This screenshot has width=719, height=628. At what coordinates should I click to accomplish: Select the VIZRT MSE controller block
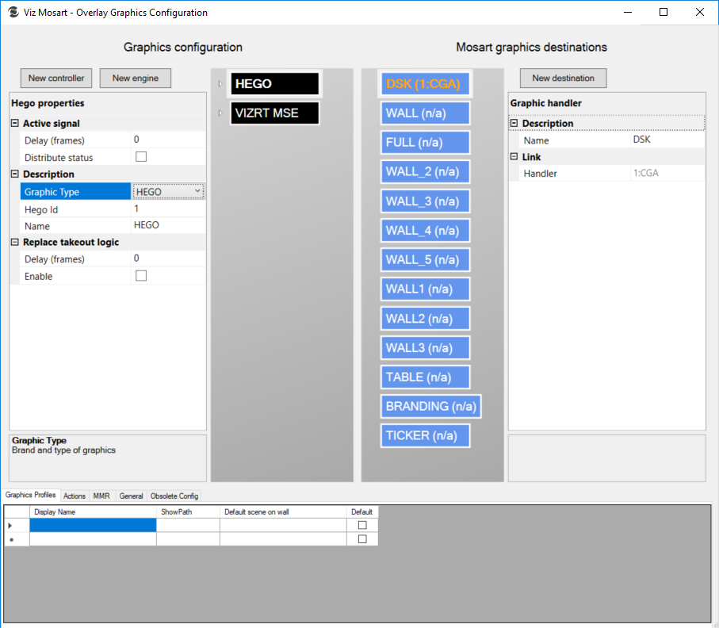click(x=275, y=113)
